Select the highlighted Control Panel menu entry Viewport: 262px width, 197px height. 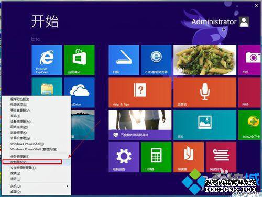pos(32,162)
